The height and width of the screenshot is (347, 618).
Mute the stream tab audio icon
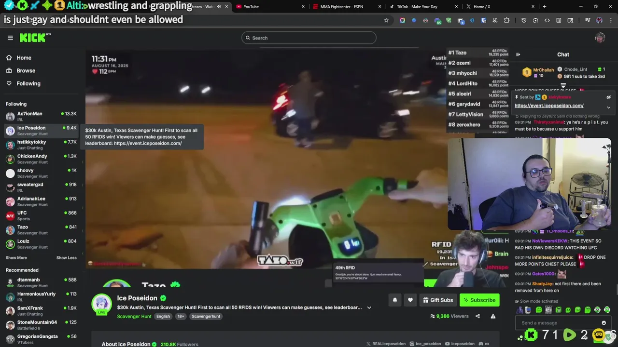tap(219, 6)
